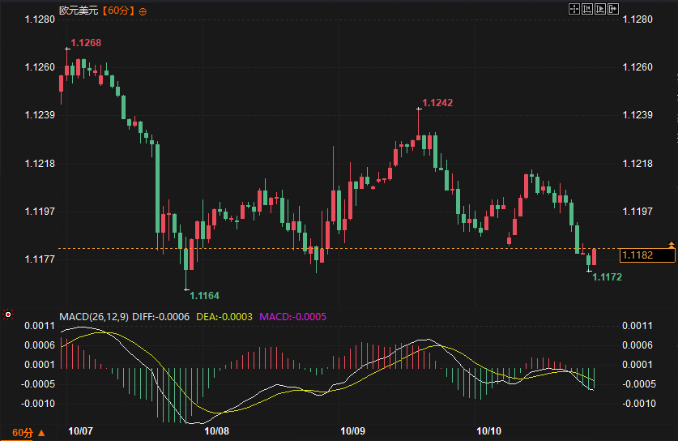Click the orange 1.1182 current price tag
This screenshot has width=678, height=441.
click(x=647, y=255)
